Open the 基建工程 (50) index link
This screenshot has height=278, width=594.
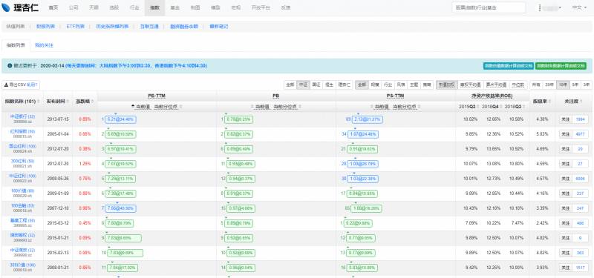(x=22, y=220)
